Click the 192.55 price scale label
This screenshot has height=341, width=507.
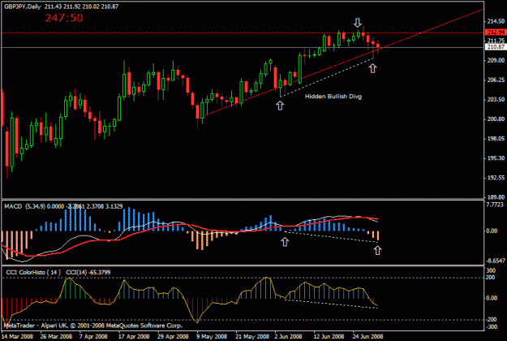coord(496,178)
